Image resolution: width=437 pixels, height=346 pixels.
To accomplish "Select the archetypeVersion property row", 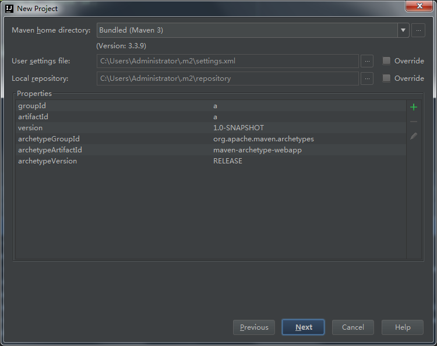I will coord(211,161).
